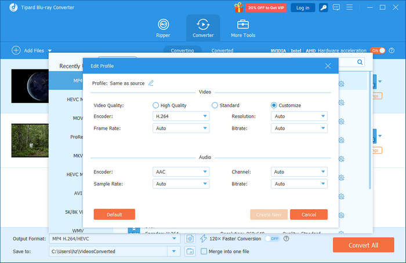This screenshot has height=263, width=406.
Task: Open settings gear beside MOV row
Action: point(341,122)
